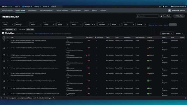Open the Security Intelligence menu
Screen dimensions: 187x105
(x=47, y=10)
